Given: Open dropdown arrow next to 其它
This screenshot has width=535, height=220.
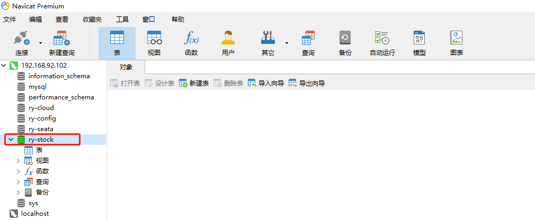Looking at the screenshot, I should pos(287,43).
